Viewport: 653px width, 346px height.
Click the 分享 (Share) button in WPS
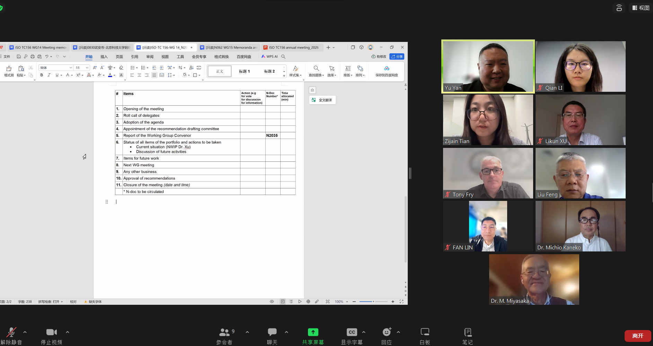[397, 56]
